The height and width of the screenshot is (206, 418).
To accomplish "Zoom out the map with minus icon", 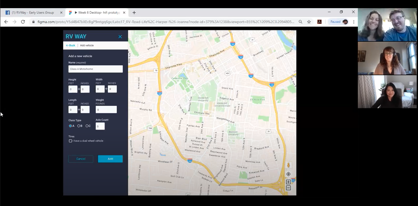I will tap(288, 188).
